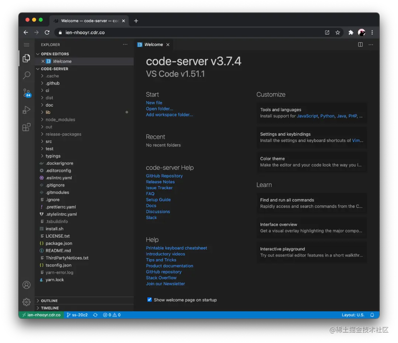Screen dimensions: 398x343
Task: Open the Extensions view icon
Action: pyautogui.click(x=27, y=127)
